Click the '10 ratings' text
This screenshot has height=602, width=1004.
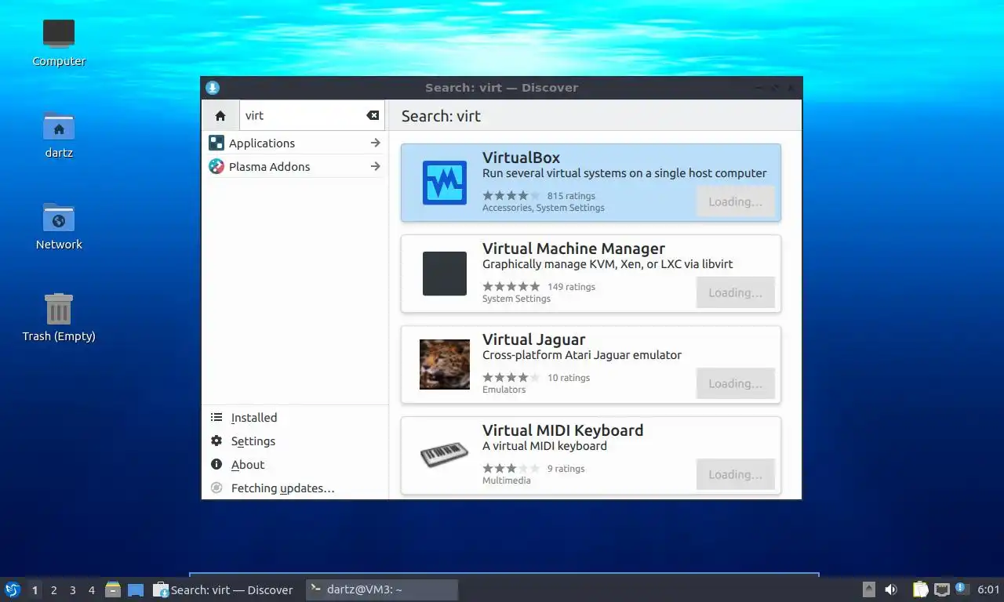569,378
